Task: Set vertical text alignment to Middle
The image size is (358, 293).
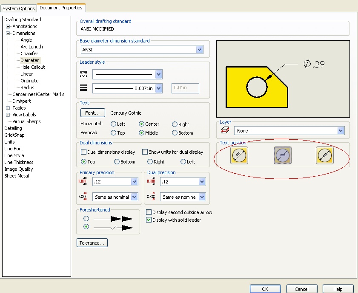Action: (x=141, y=132)
